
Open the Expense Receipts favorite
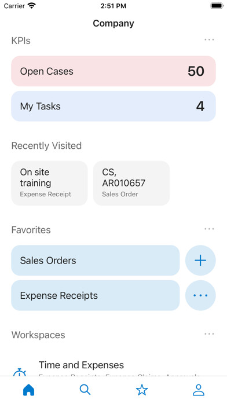[96, 295]
